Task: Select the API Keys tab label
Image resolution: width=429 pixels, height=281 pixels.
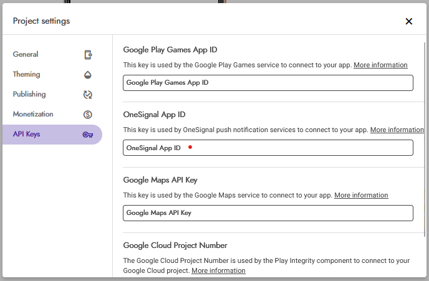Action: coord(26,135)
